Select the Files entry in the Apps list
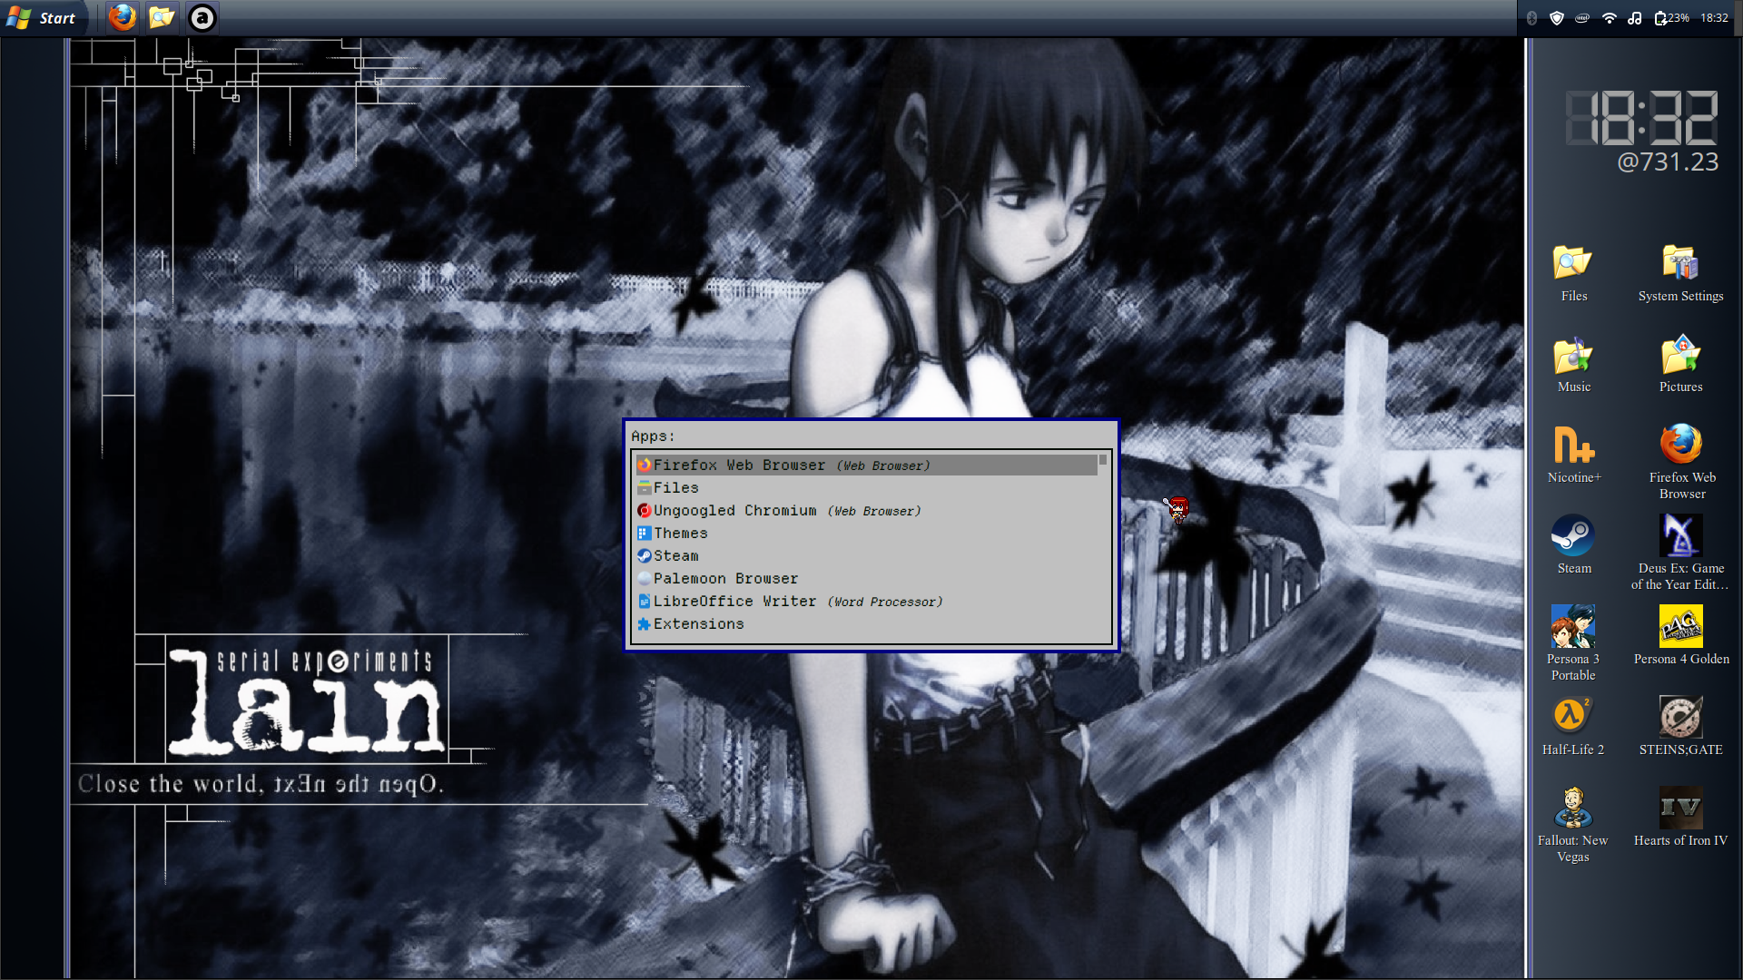This screenshot has width=1743, height=980. click(866, 488)
